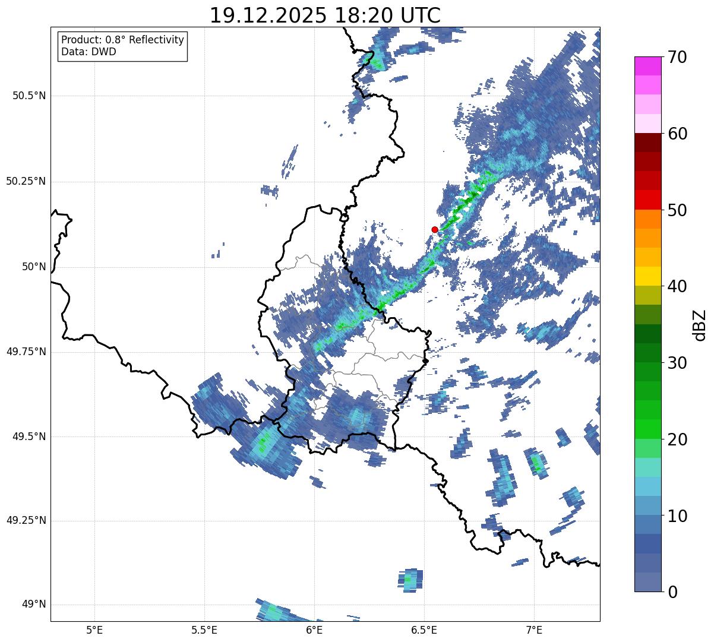The image size is (714, 642).
Task: Click the dBZ colorbar axis label
Action: (700, 325)
